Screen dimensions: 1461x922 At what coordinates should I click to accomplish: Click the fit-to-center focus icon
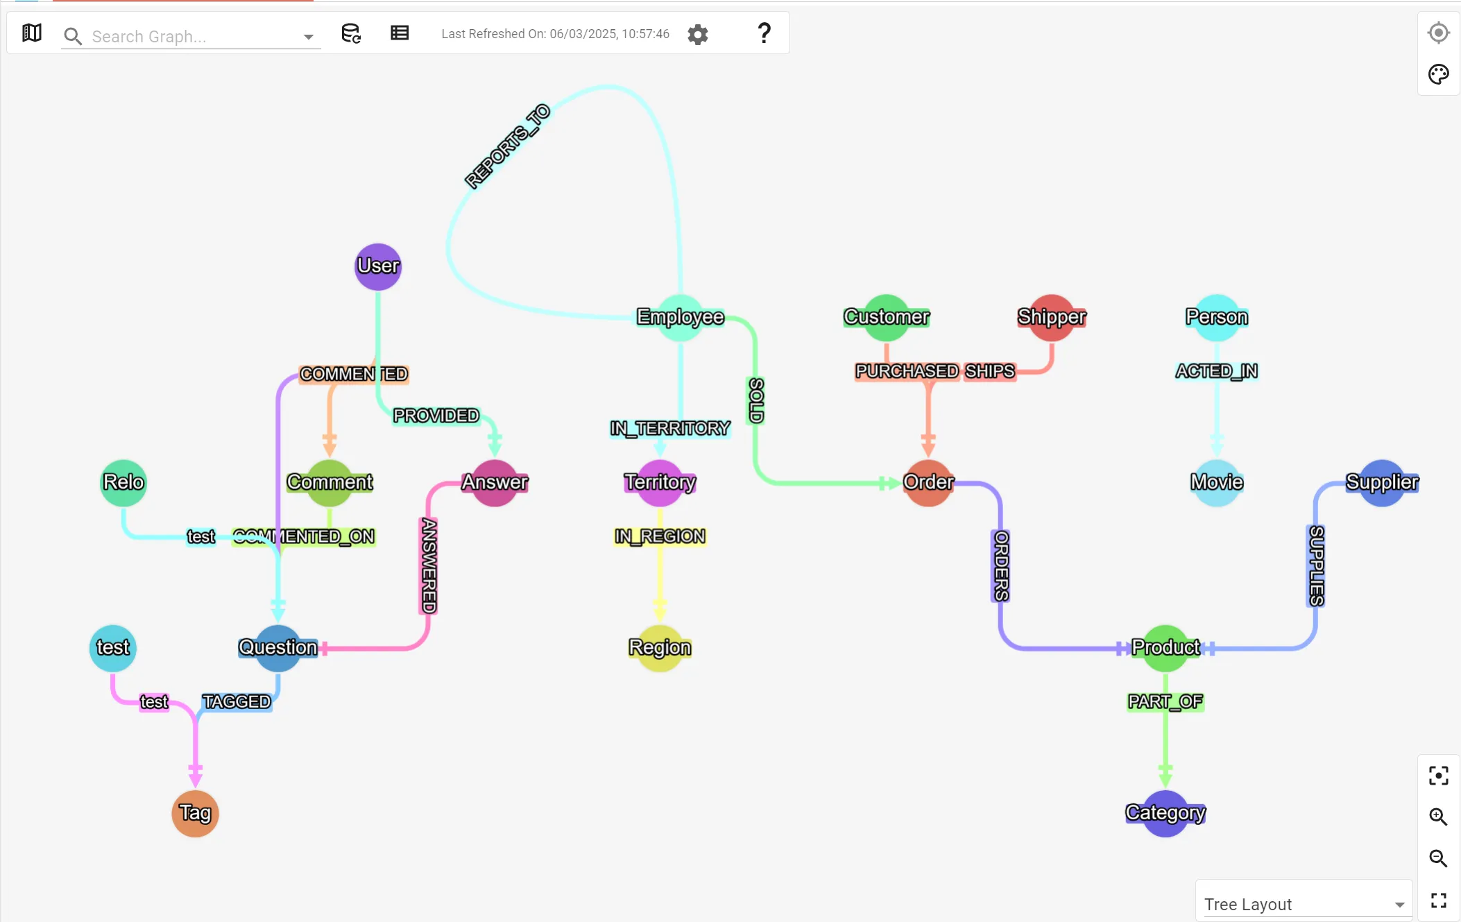click(x=1439, y=776)
